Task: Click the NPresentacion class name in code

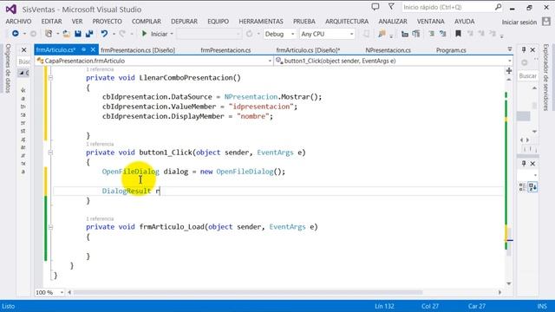Action: (251, 97)
